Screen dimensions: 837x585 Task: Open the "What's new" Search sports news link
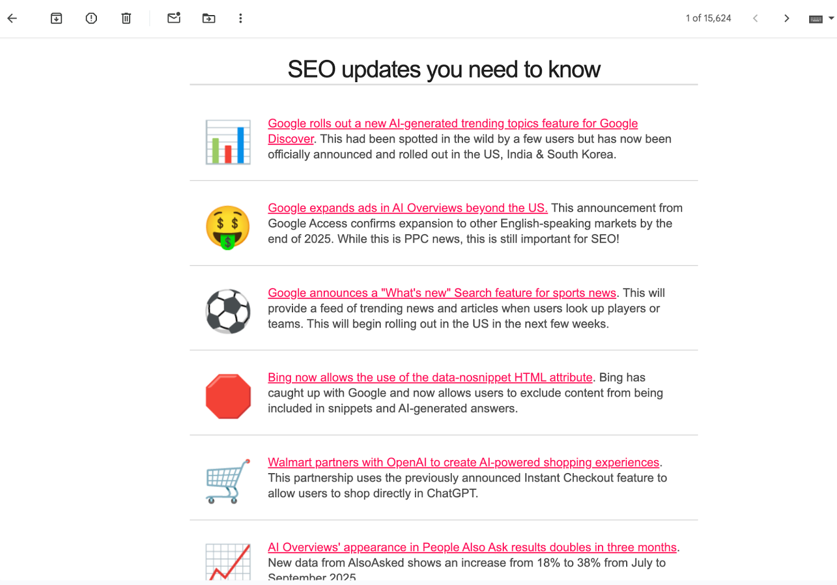click(x=442, y=293)
